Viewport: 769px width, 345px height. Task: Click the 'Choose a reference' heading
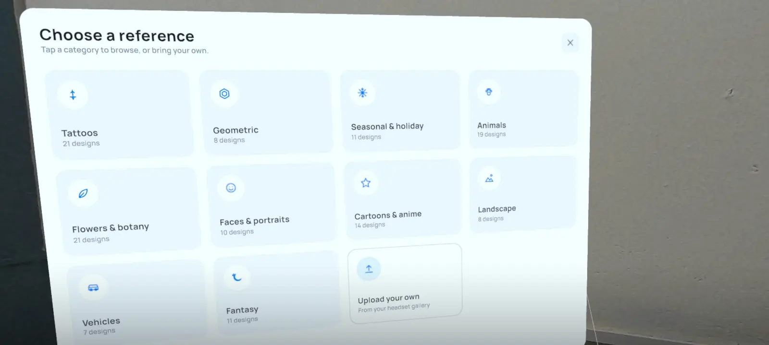(x=117, y=35)
